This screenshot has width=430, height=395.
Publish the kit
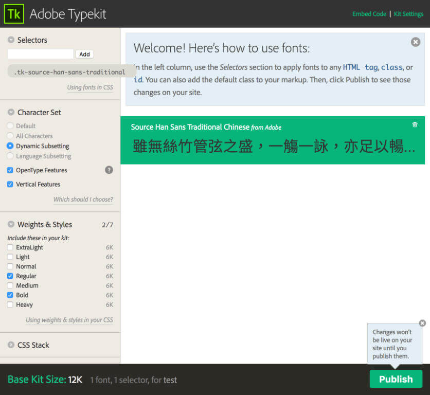point(396,379)
